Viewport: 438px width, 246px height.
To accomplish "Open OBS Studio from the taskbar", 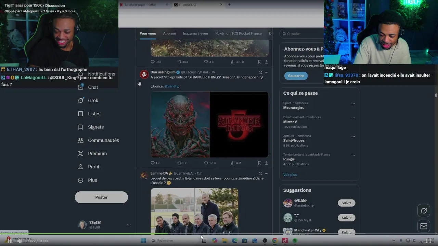I will point(265,241).
